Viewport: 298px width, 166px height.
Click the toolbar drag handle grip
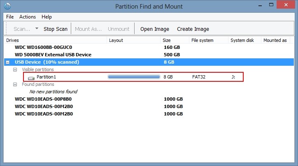[x=7, y=28]
